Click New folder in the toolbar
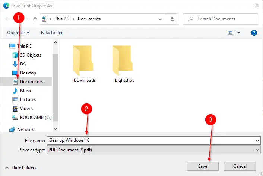 (52, 33)
